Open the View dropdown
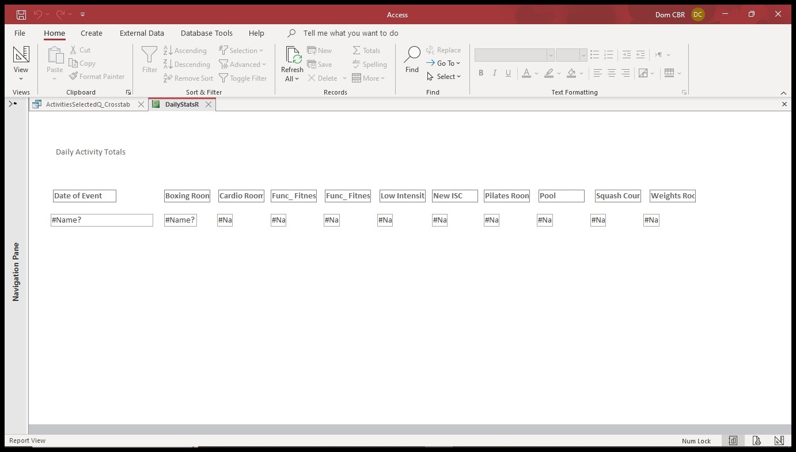Screen dimensions: 796x452 click(21, 79)
